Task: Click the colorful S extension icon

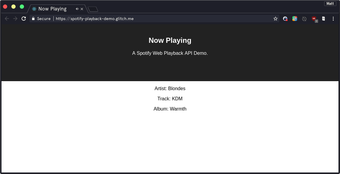Action: (295, 19)
